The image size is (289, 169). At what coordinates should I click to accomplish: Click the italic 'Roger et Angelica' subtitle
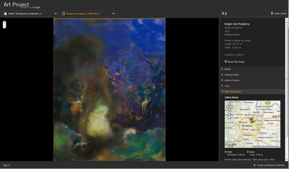233,28
